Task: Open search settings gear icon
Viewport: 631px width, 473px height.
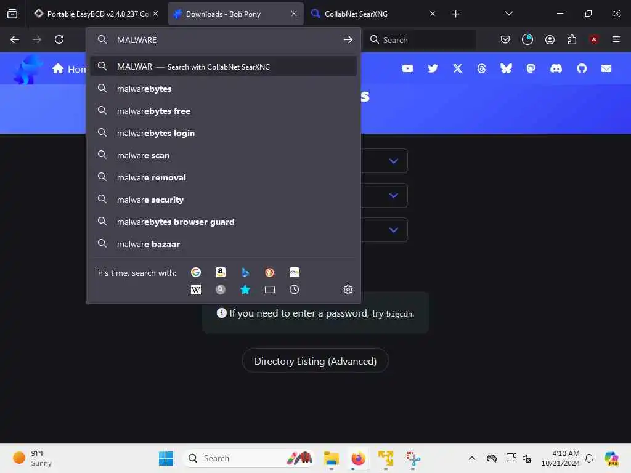Action: 348,289
